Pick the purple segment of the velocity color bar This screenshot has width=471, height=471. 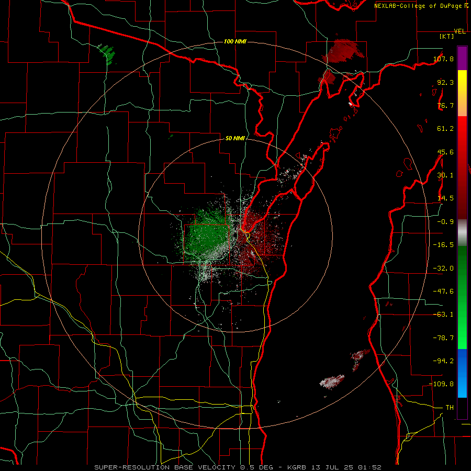(462, 58)
